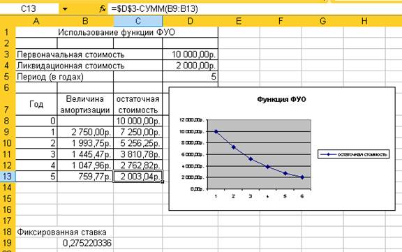Click the fill handle of cell C13
402x252 pixels.
163,181
